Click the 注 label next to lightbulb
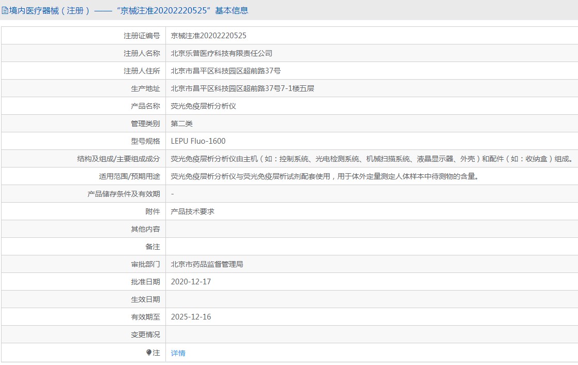 [x=156, y=353]
